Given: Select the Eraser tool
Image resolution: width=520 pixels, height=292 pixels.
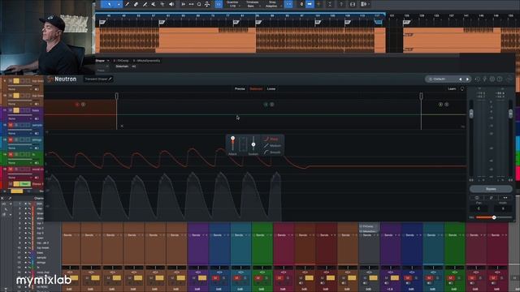Looking at the screenshot, I should tap(136, 4).
